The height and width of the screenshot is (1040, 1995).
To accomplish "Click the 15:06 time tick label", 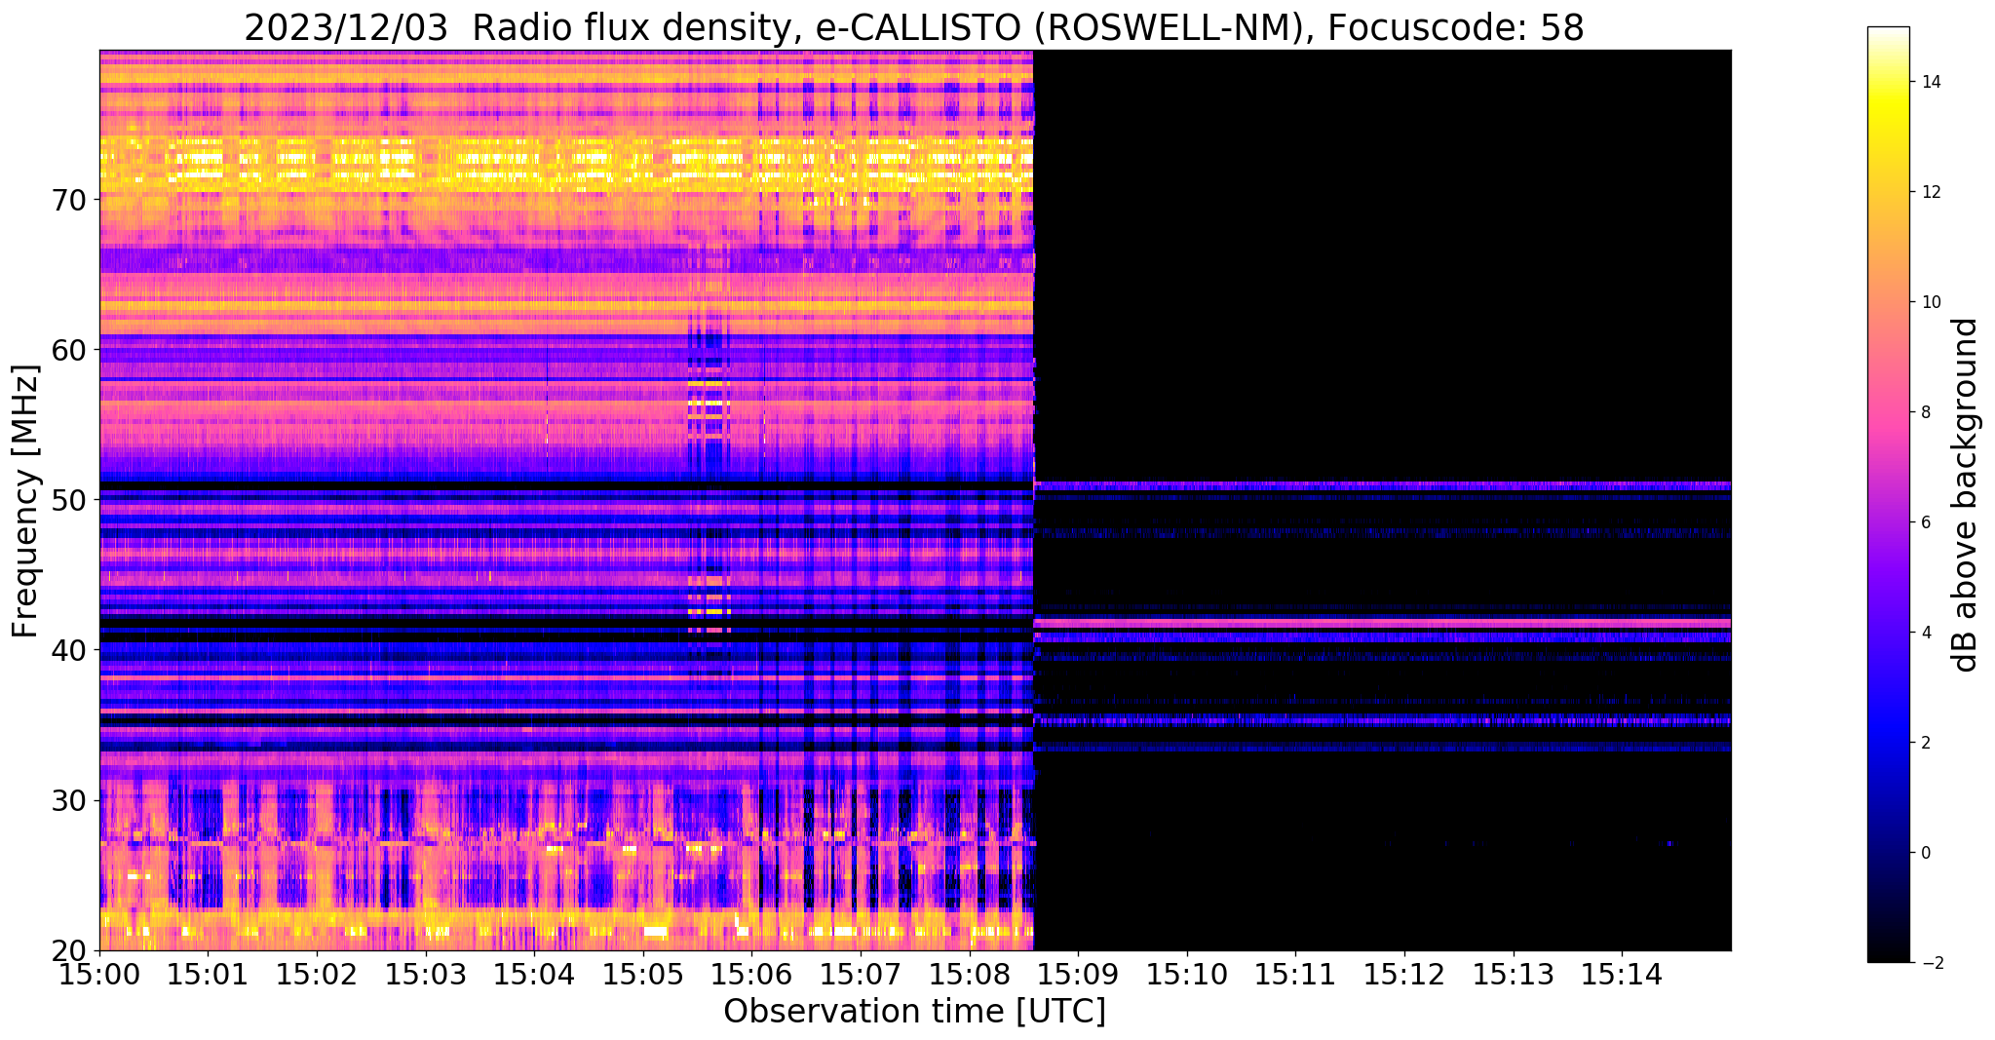I will [x=751, y=974].
